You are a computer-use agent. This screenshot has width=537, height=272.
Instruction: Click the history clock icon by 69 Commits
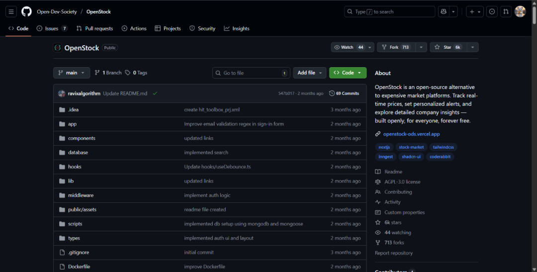332,93
